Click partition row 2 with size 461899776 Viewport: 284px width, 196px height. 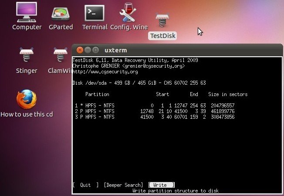[155, 111]
